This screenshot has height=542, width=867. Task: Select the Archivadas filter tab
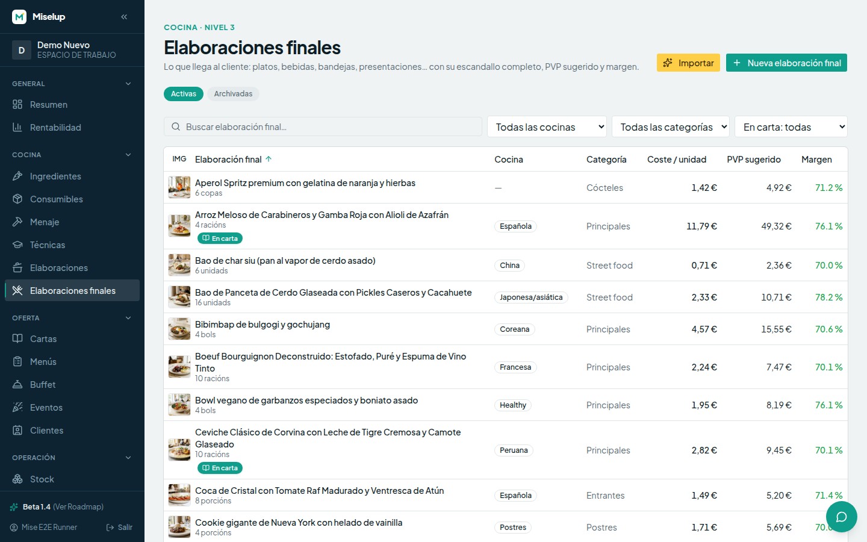tap(233, 93)
